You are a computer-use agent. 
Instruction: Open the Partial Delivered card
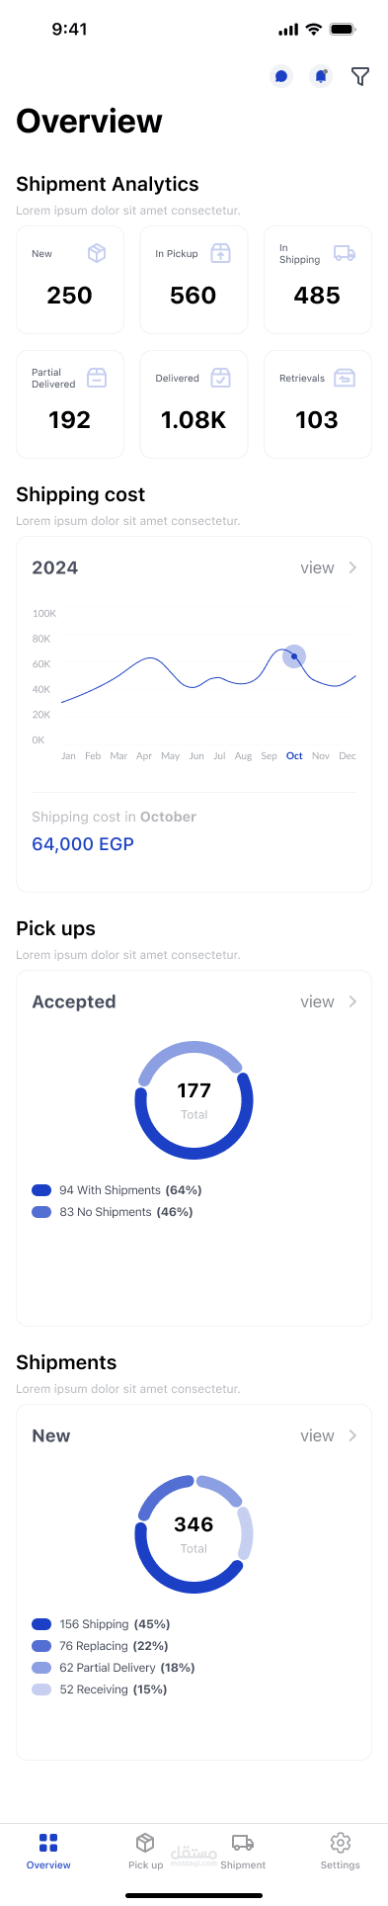click(x=70, y=404)
